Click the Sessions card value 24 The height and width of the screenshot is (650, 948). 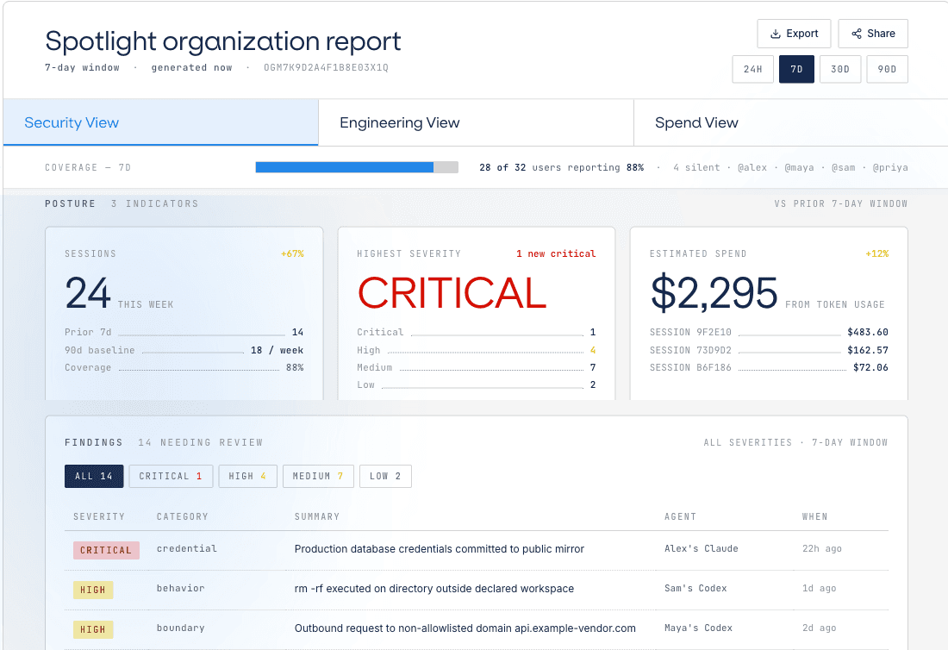pyautogui.click(x=88, y=293)
